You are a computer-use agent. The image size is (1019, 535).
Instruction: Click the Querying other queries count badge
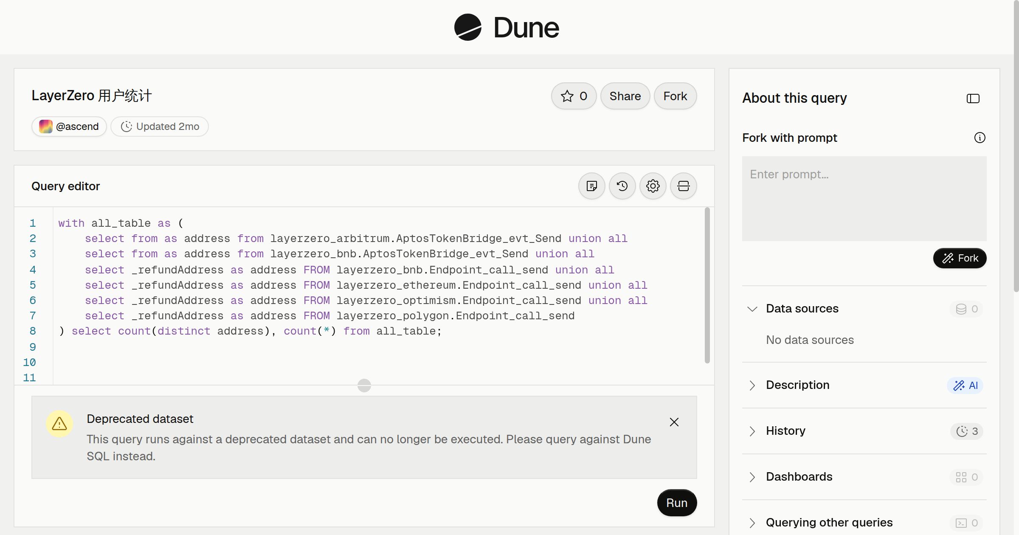[966, 523]
